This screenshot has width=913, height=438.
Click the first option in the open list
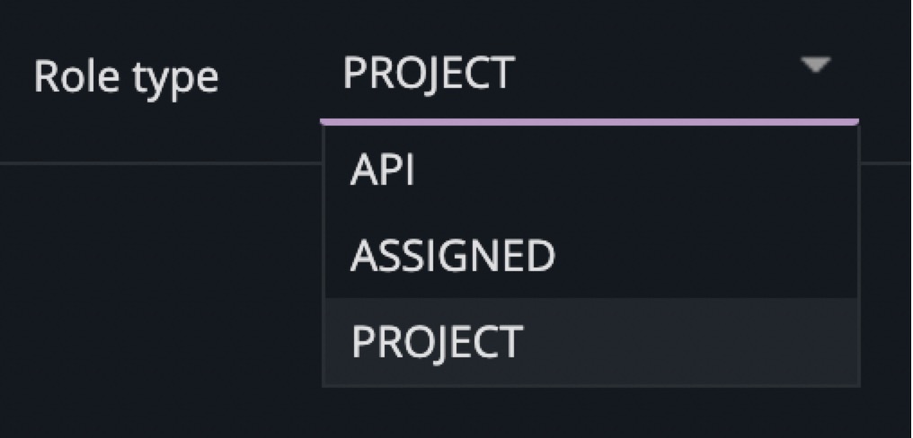coord(383,171)
